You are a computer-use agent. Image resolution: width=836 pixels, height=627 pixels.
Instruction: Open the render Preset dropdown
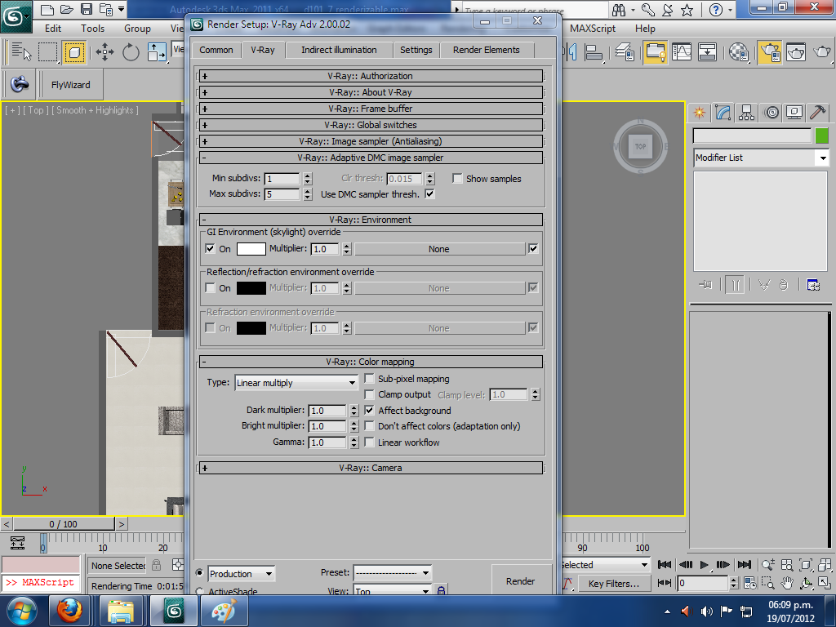392,573
